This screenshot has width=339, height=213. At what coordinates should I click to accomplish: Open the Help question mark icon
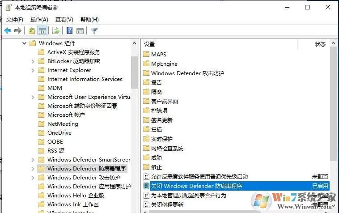[69, 30]
